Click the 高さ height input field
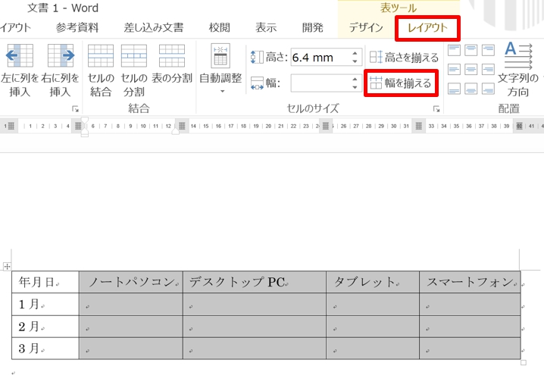544x388 pixels. coord(320,58)
